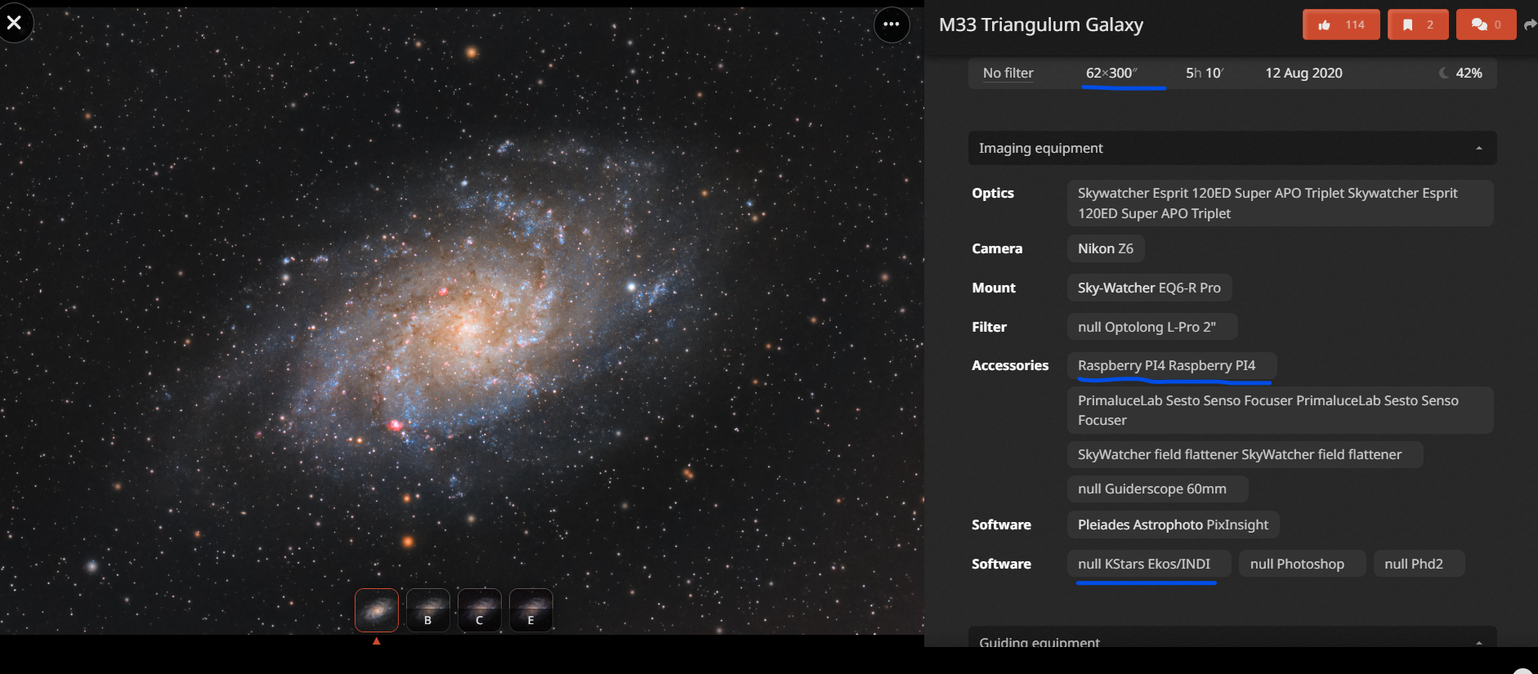Select the first revision thumbnail

[x=377, y=610]
